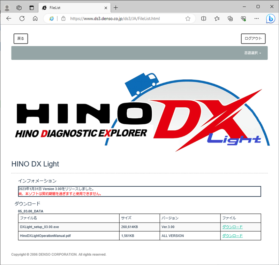Click the ALL VERSION cell
Viewport: 279px width, 265px height.
pyautogui.click(x=190, y=236)
